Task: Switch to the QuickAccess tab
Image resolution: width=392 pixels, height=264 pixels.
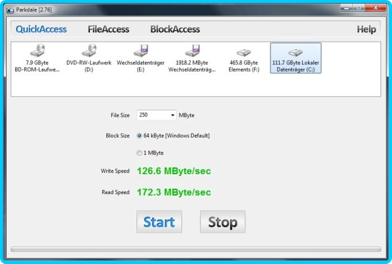Action: (41, 29)
